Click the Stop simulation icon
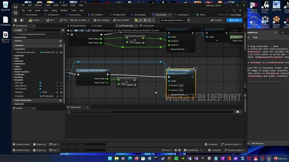This screenshot has width=289, height=162. tap(145, 20)
